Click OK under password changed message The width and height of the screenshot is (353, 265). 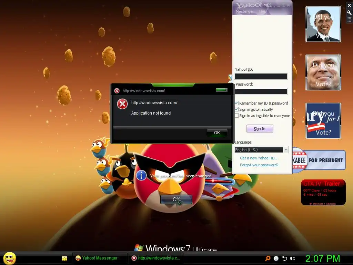176,199
